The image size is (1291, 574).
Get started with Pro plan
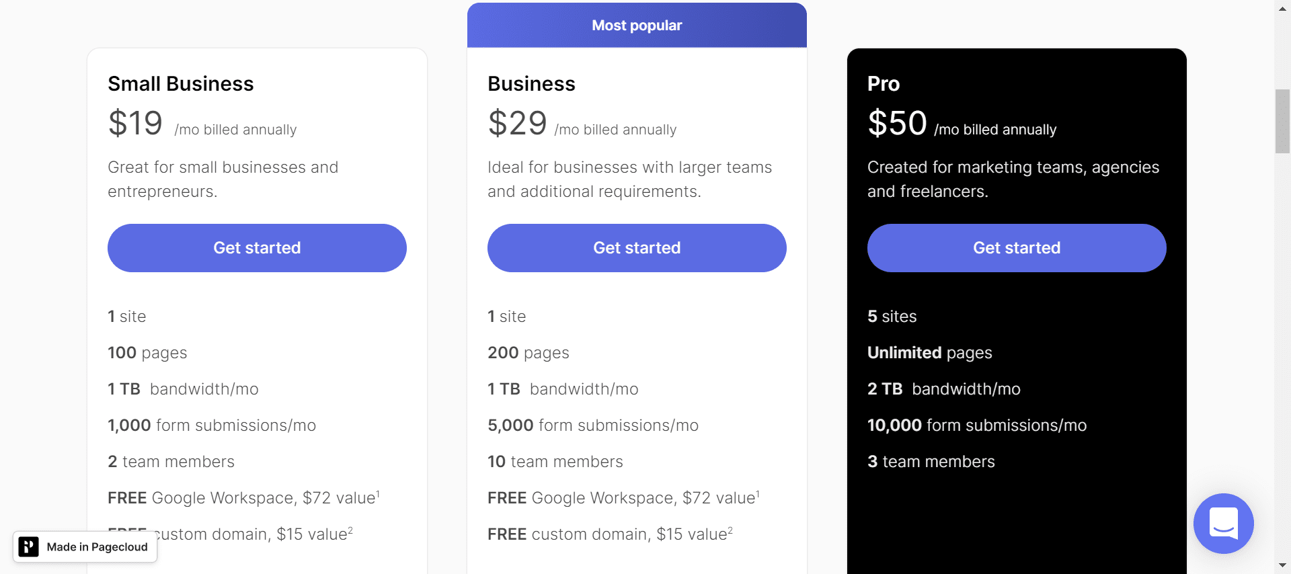click(1017, 248)
